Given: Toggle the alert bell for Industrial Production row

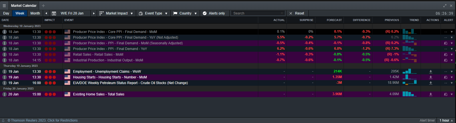Looking at the screenshot, I should pos(446,60).
